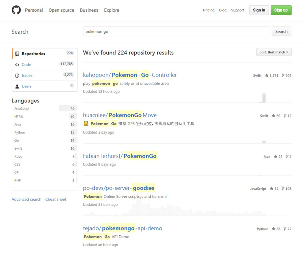
Task: Switch to the Code results tab
Action: pyautogui.click(x=27, y=65)
